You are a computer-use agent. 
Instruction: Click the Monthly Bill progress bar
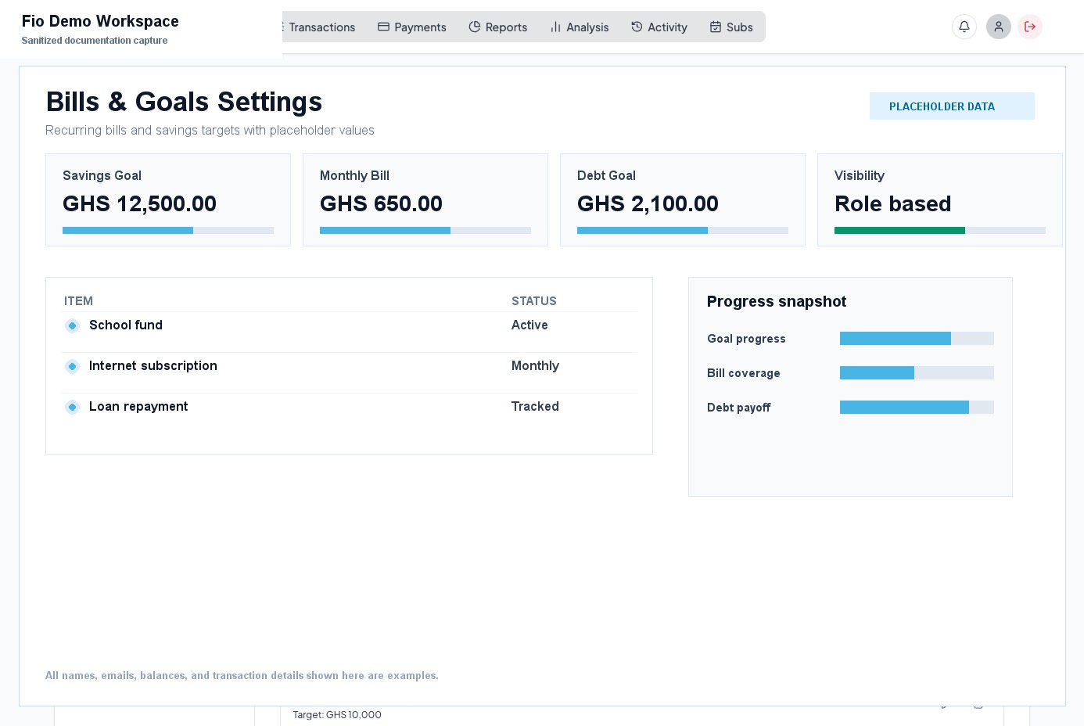click(x=425, y=230)
